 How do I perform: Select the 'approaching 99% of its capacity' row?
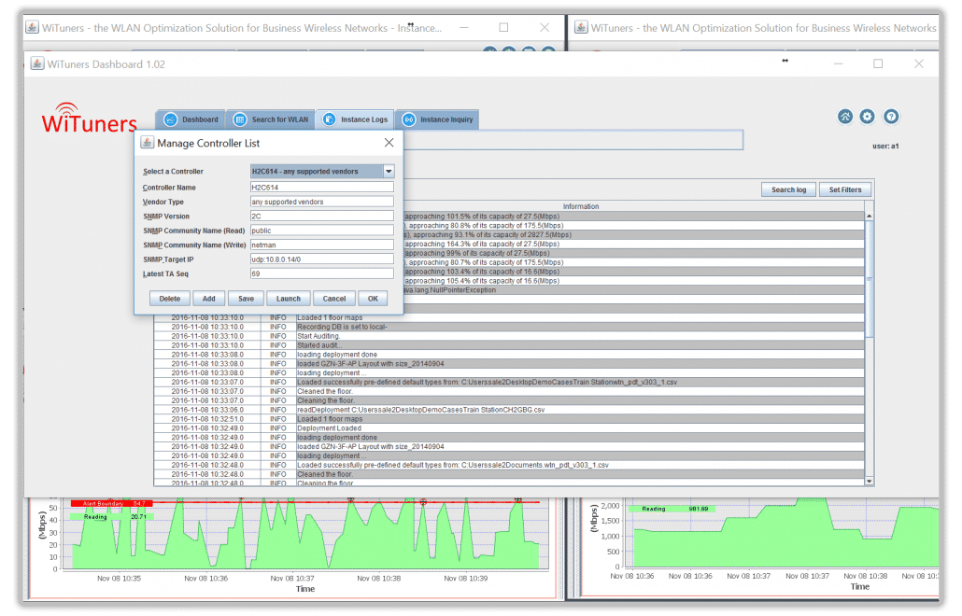click(634, 253)
